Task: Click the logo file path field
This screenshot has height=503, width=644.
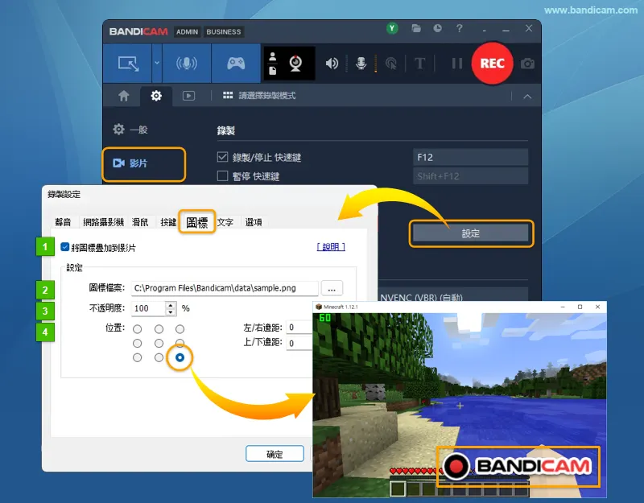Action: (x=225, y=288)
